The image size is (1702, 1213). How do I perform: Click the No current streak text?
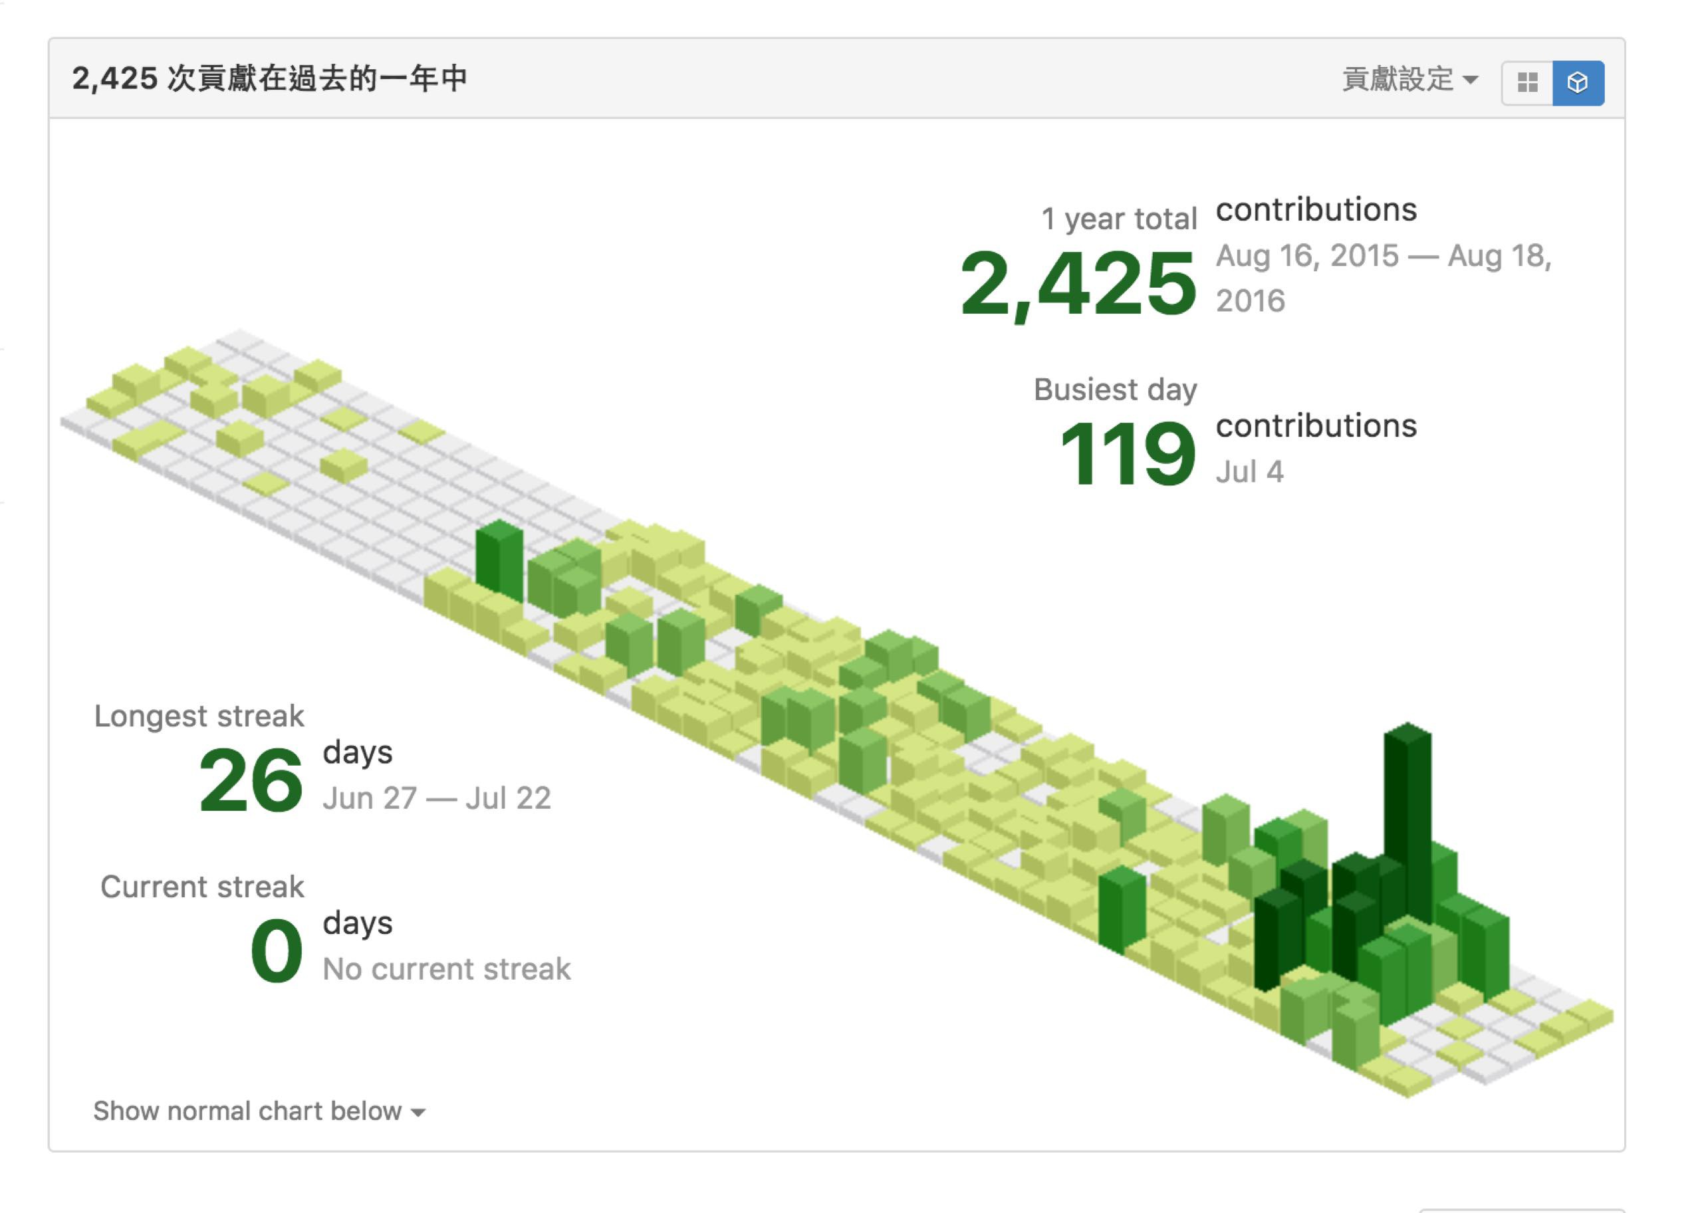pos(446,969)
